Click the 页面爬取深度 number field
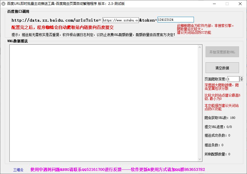The image size is (247, 174). click(233, 79)
